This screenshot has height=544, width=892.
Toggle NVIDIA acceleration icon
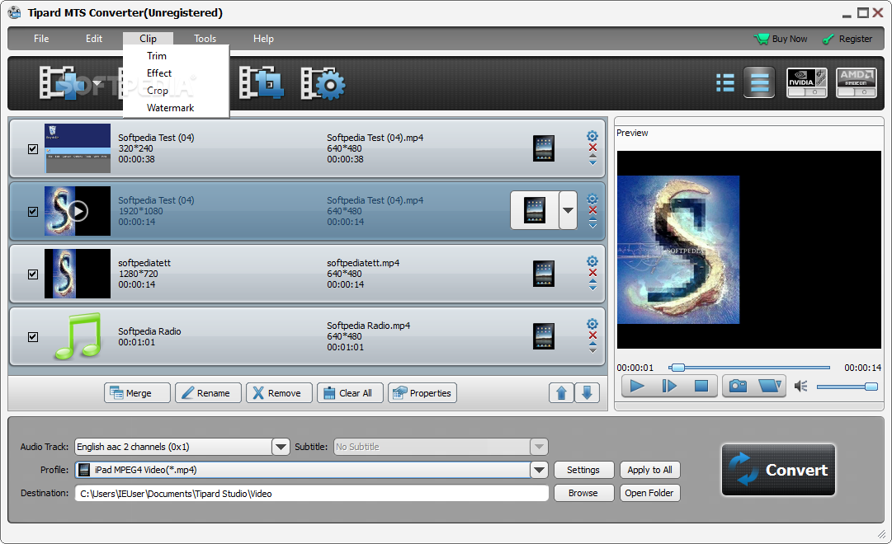pyautogui.click(x=807, y=83)
